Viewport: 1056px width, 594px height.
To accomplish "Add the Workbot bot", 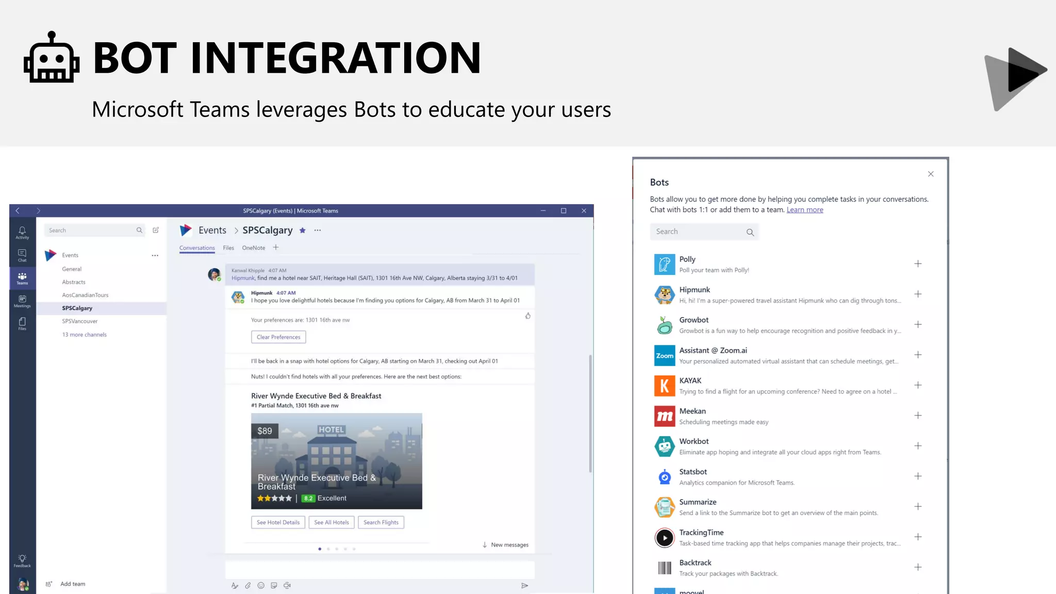I will tap(918, 445).
